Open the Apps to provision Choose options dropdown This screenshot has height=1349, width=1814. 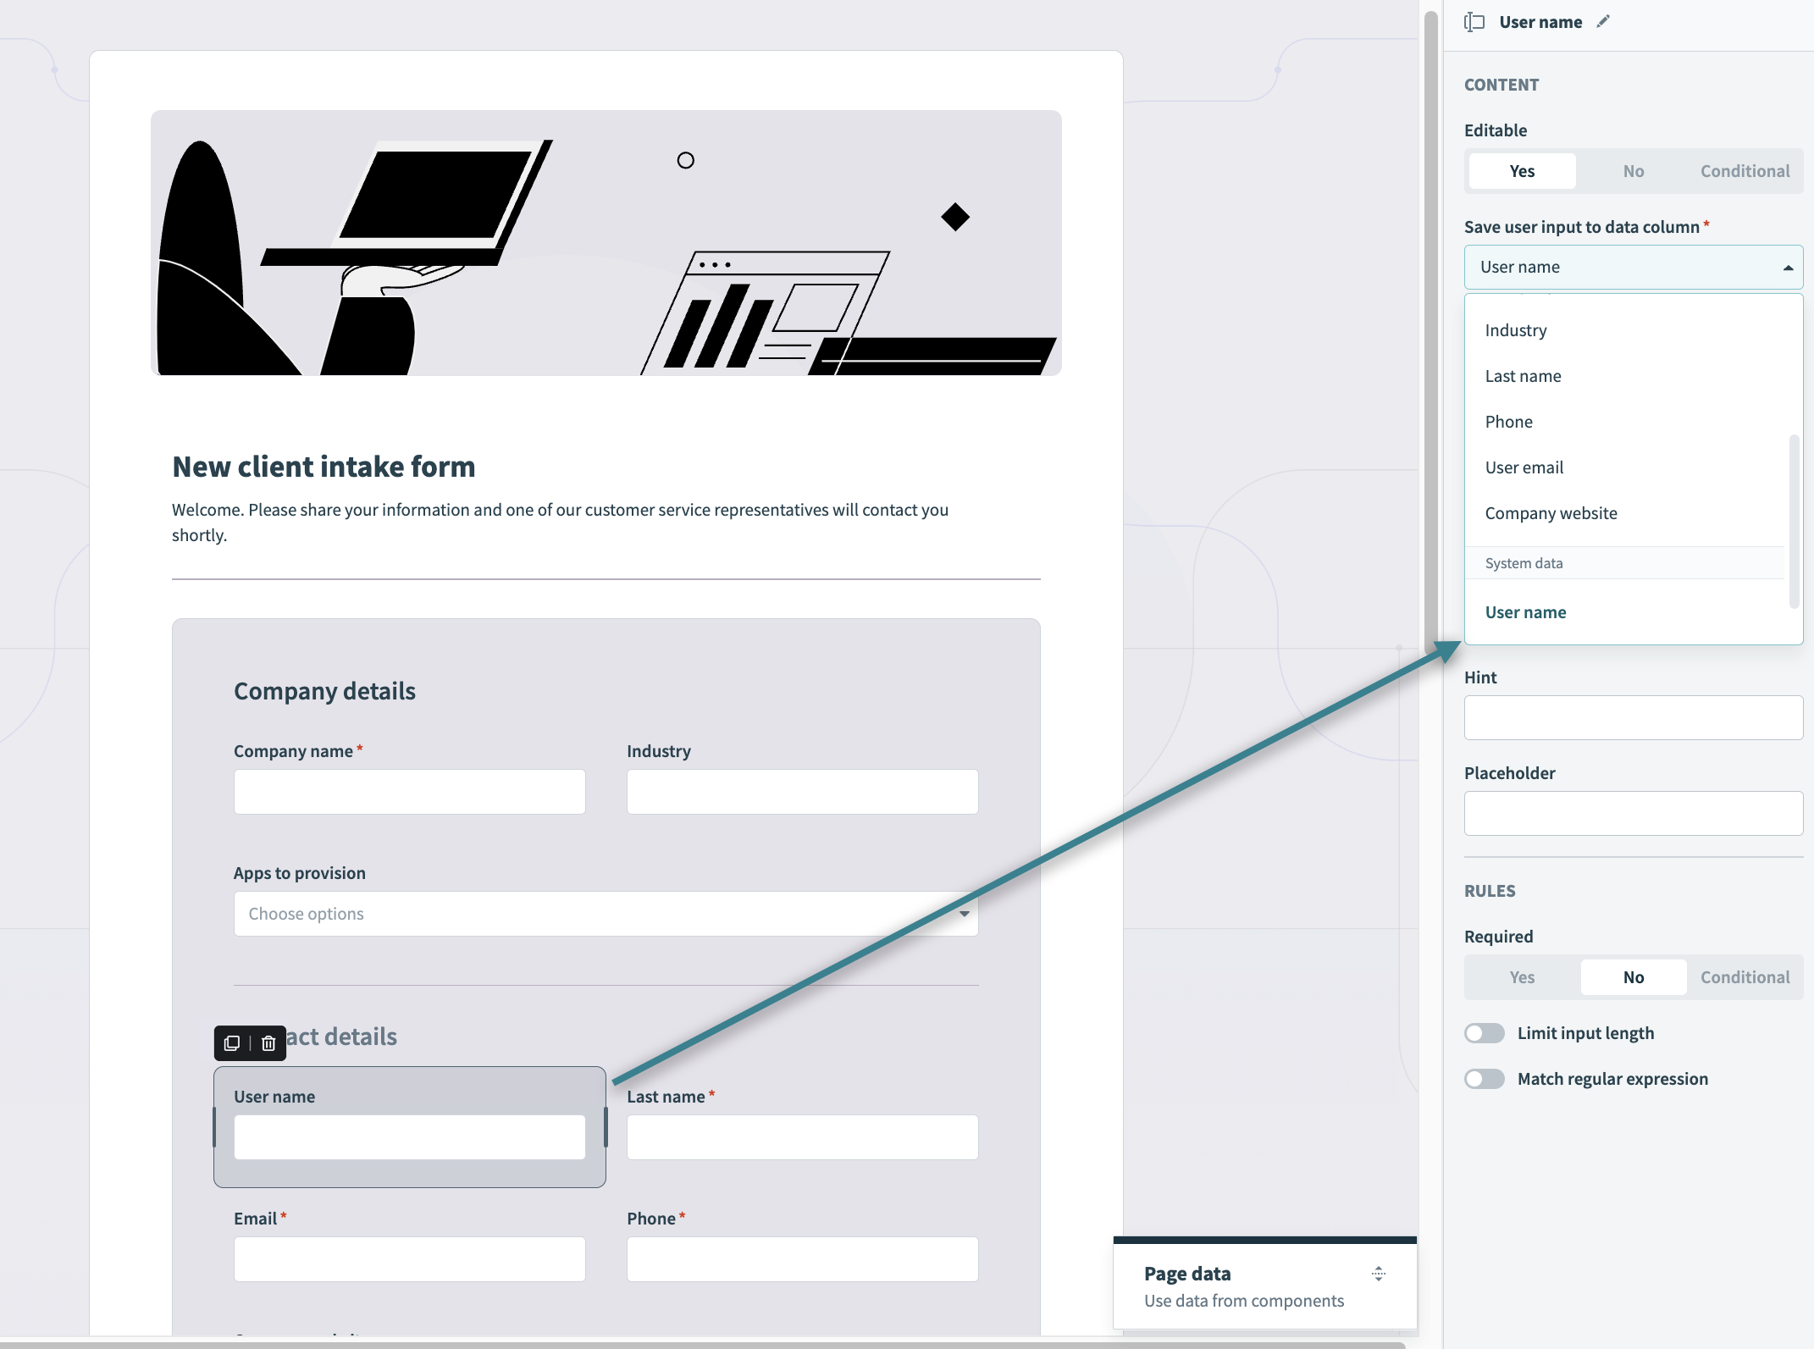click(x=606, y=914)
